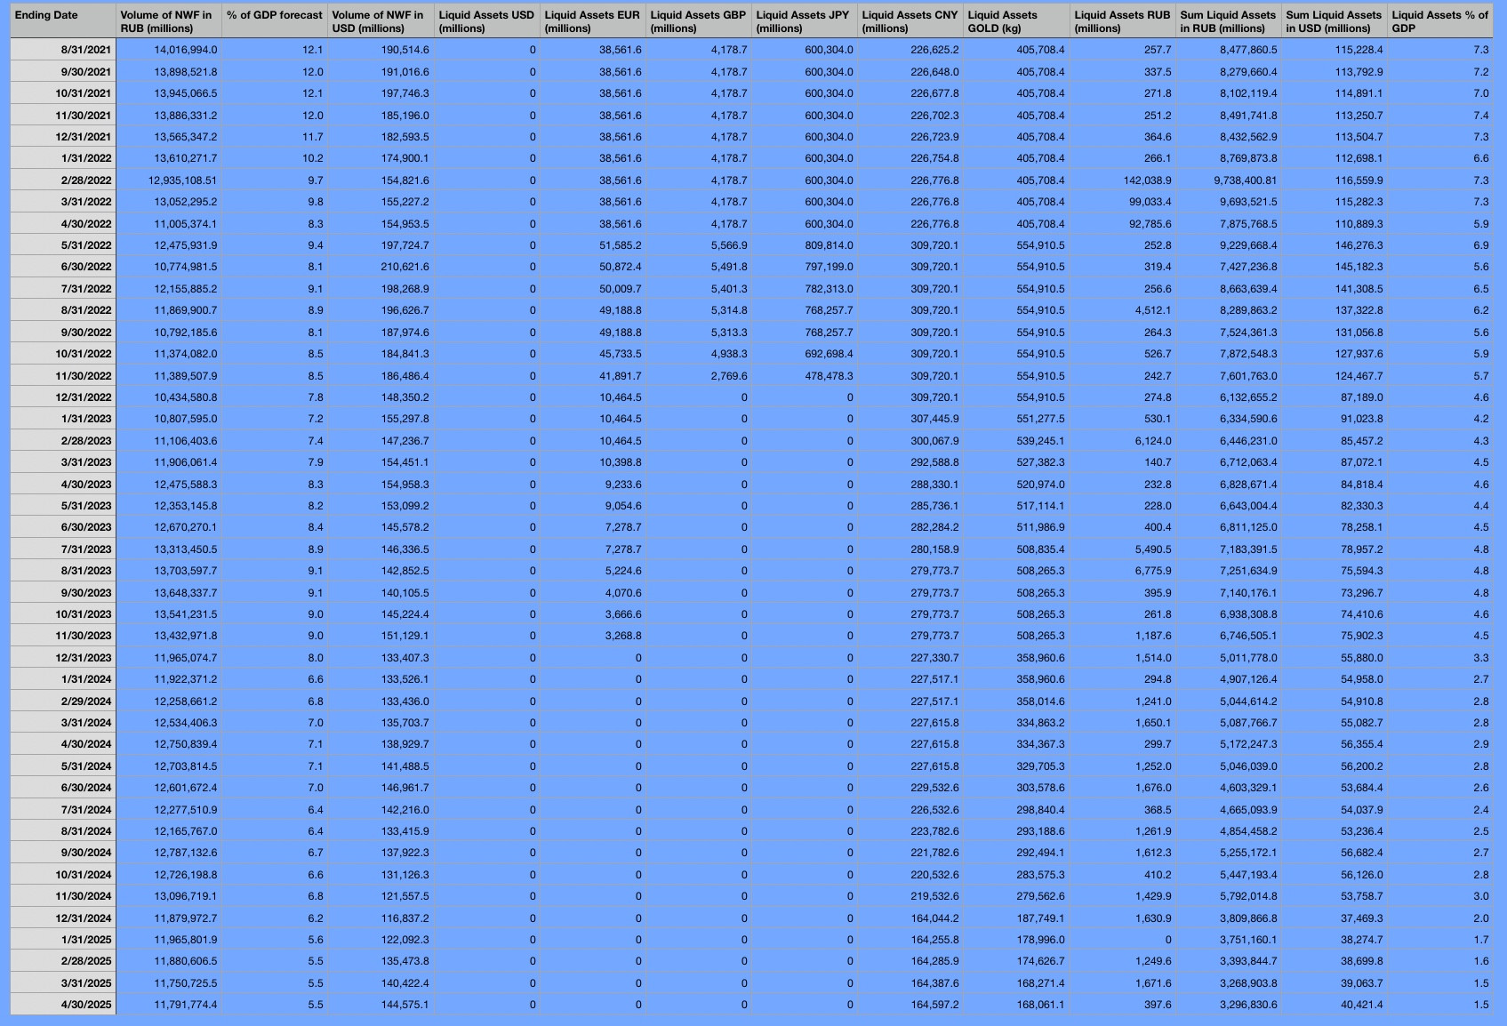Screen dimensions: 1507x1026
Task: Click cell 358,014.6 for 2/29/2024
Action: [x=1016, y=701]
